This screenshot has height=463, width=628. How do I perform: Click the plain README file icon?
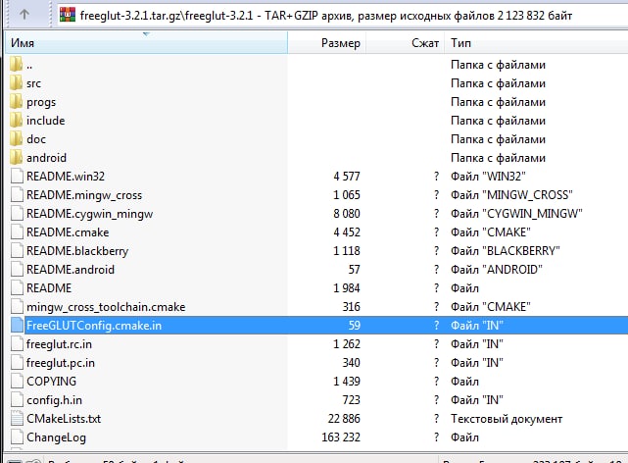click(17, 287)
